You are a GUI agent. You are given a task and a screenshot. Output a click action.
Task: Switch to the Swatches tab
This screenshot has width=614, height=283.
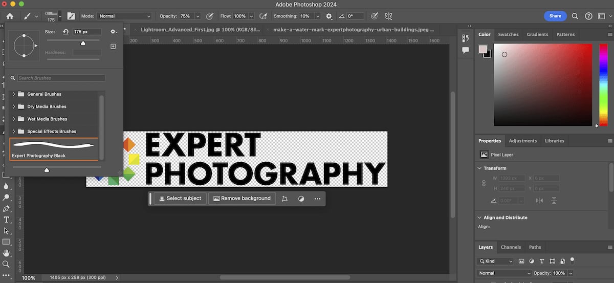click(508, 34)
